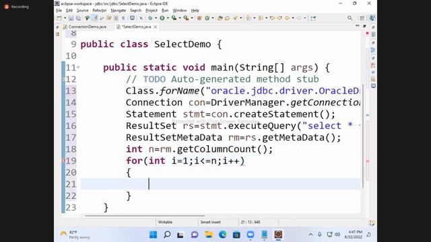431x242 pixels.
Task: Open Zoom from the taskbar
Action: (x=251, y=235)
